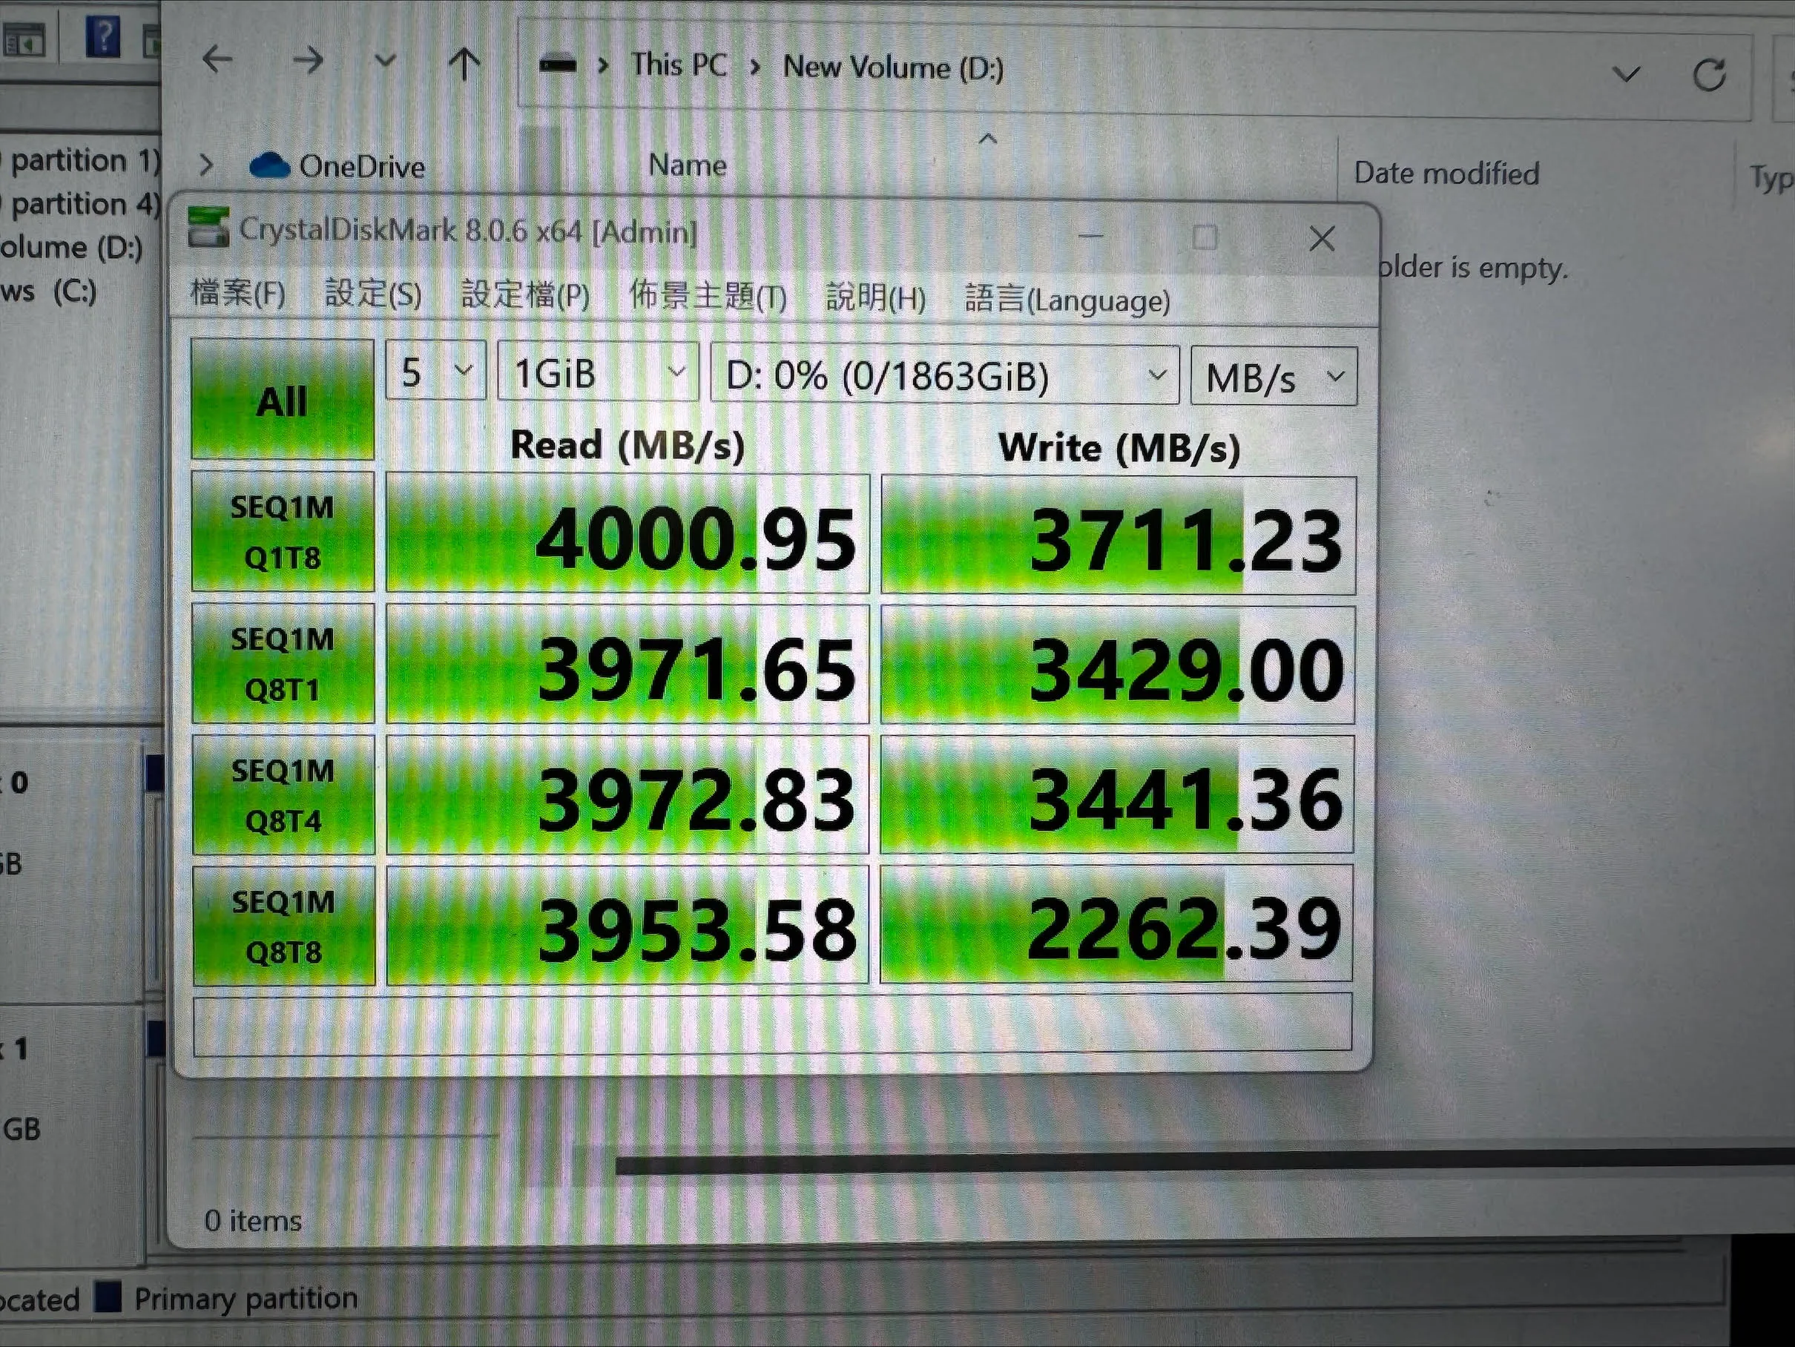Click the read result 3972.83
The image size is (1795, 1347).
[x=628, y=796]
